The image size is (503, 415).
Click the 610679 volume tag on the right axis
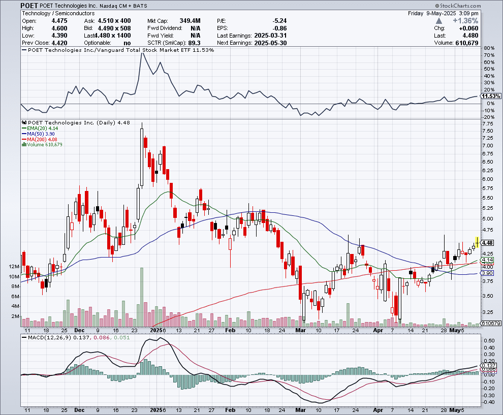[491, 323]
